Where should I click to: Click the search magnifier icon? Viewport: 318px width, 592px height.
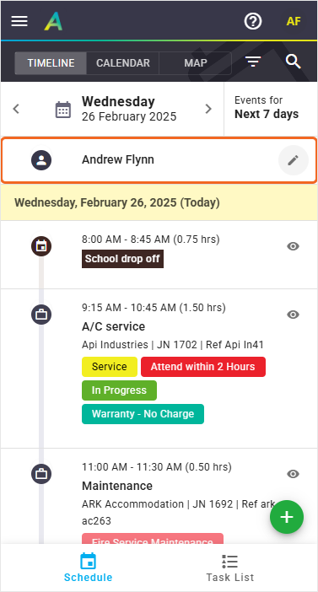(293, 62)
